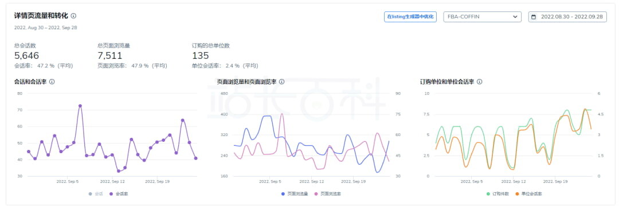Click the purple 会话率 legend color dot
Screen dimensions: 619x207
(111, 194)
